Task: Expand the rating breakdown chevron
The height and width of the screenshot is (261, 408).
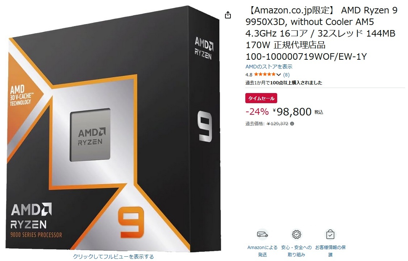Action: pos(278,75)
